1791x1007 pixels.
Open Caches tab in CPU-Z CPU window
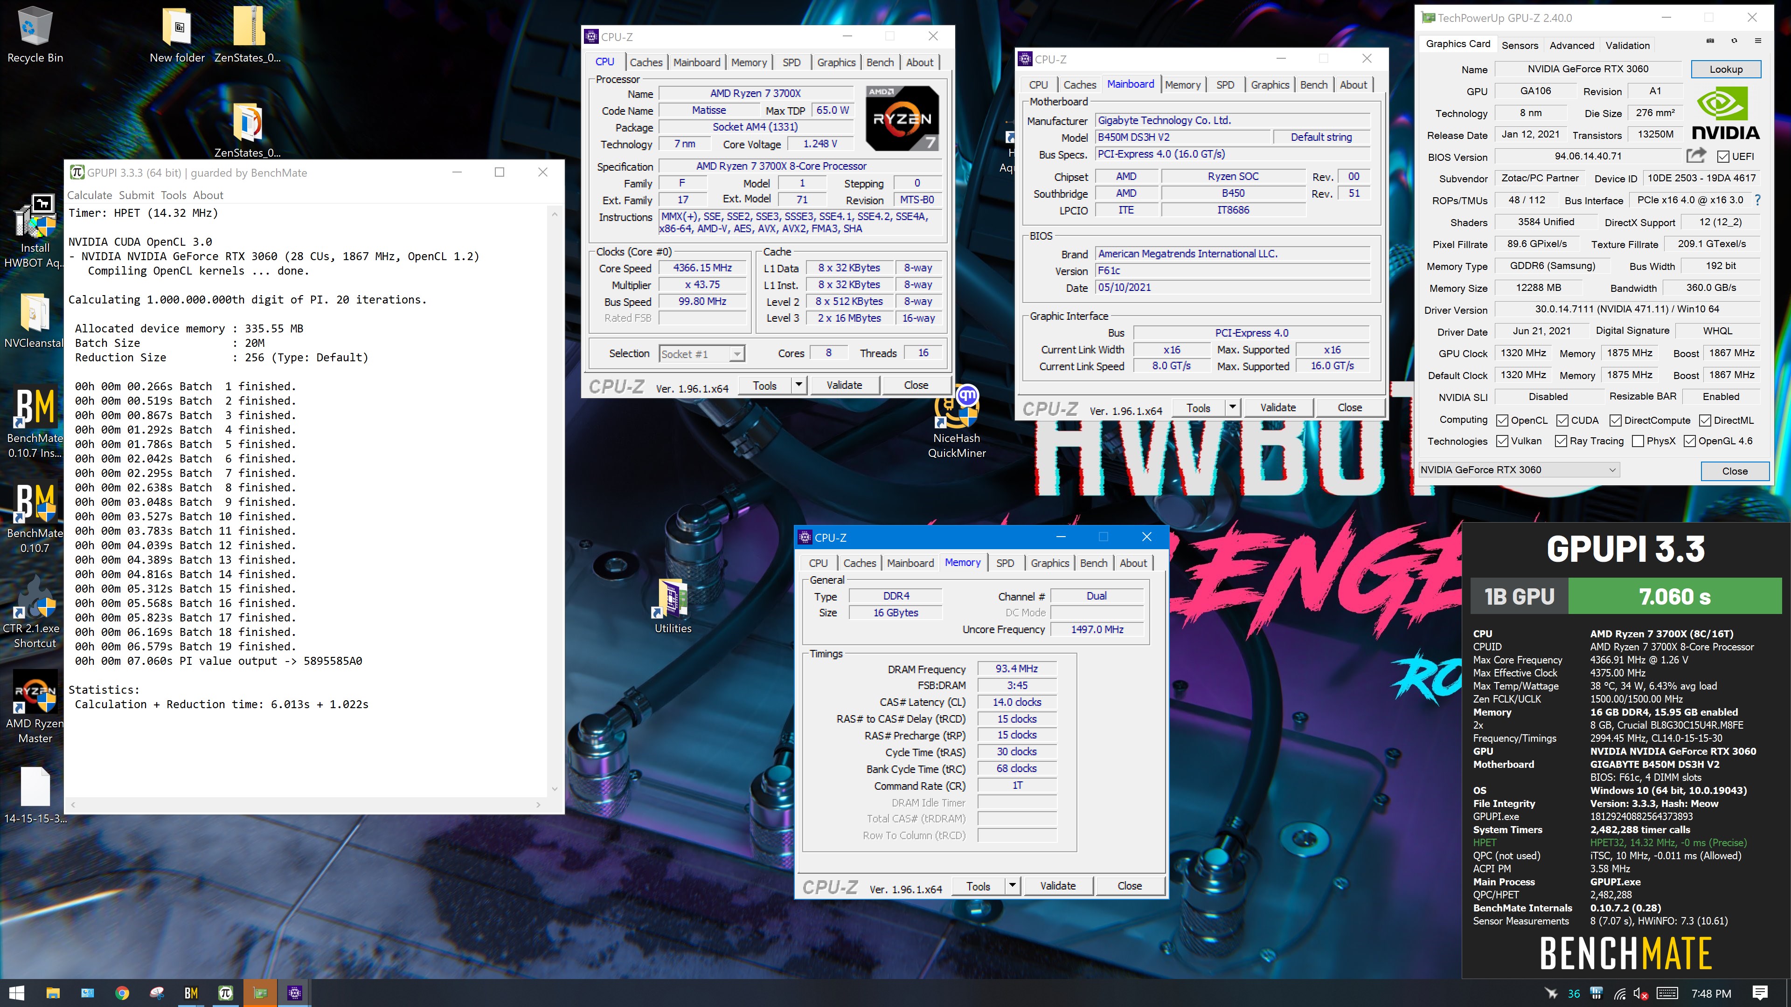coord(646,62)
